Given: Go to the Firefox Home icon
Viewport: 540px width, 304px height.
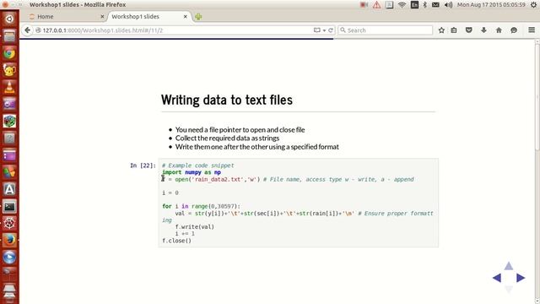Looking at the screenshot, I should click(499, 30).
